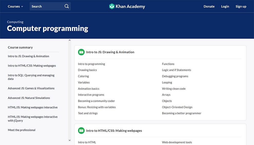
Task: Open the Logic and if Statements lesson
Action: click(177, 70)
